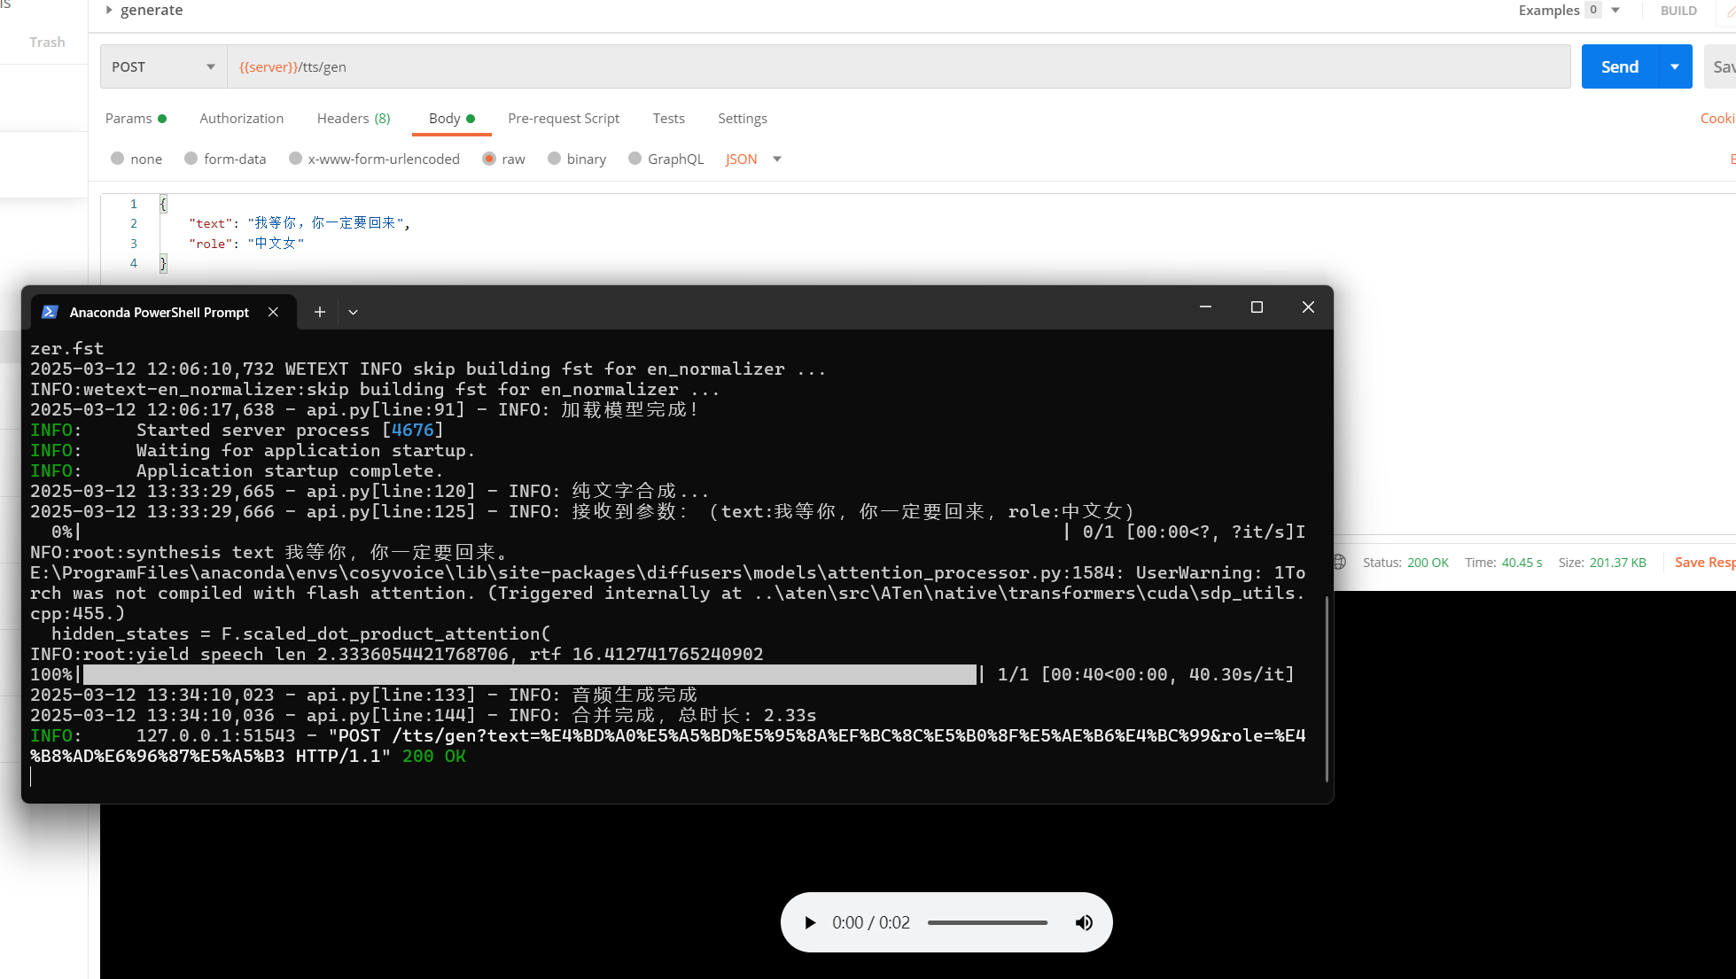Choose the binary body option
Screen dimensions: 1736x979
point(555,159)
